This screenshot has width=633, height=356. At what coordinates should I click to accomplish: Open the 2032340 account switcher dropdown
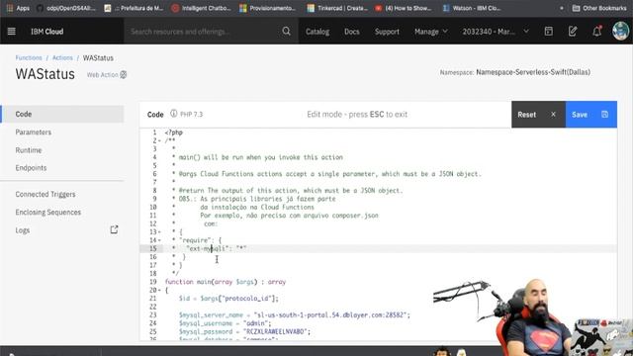click(x=496, y=31)
